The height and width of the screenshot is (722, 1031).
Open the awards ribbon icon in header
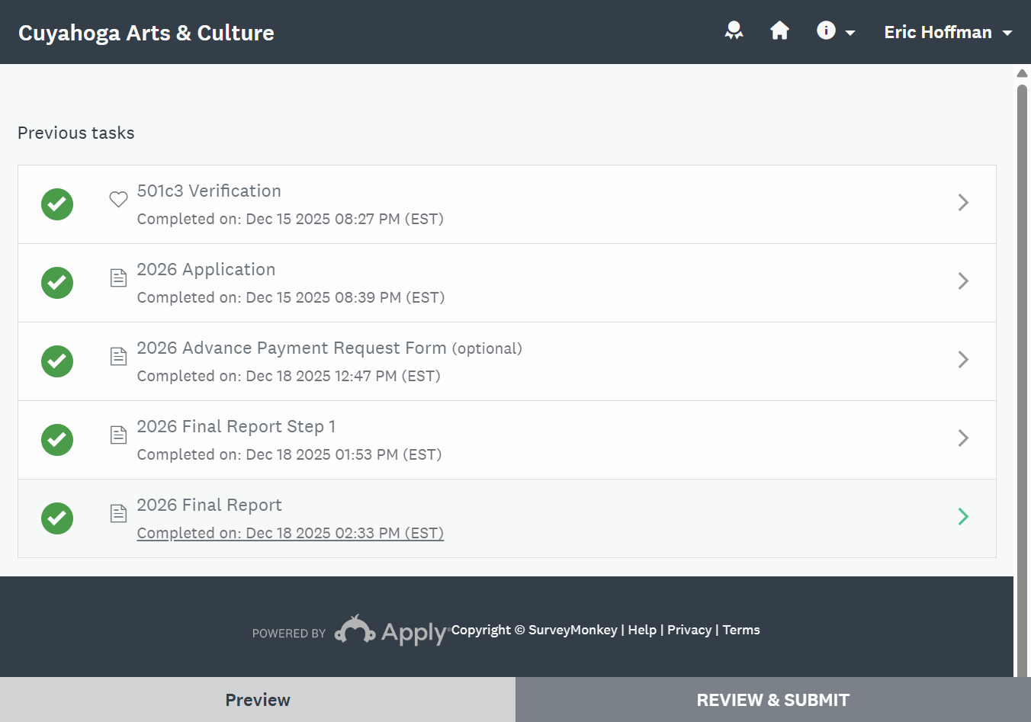click(x=734, y=30)
